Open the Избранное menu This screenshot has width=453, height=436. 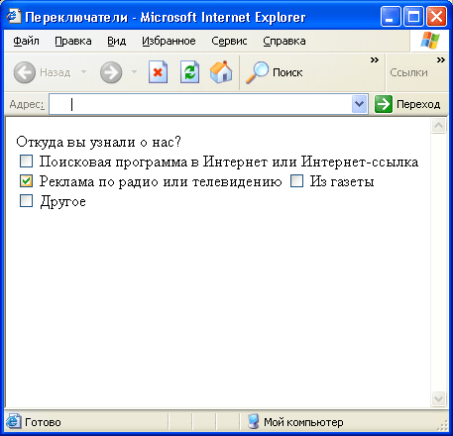click(169, 41)
